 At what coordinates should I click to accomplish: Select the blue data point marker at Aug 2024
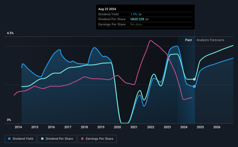(x=194, y=87)
